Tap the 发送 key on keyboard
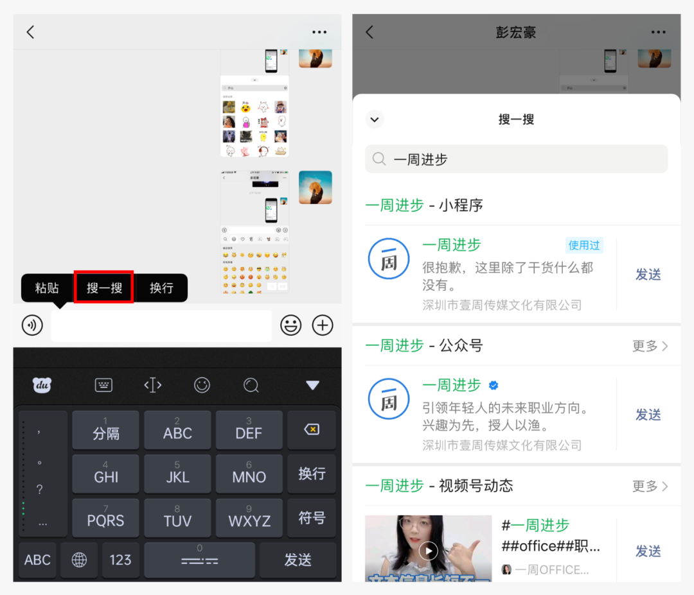The width and height of the screenshot is (694, 595). [x=298, y=560]
